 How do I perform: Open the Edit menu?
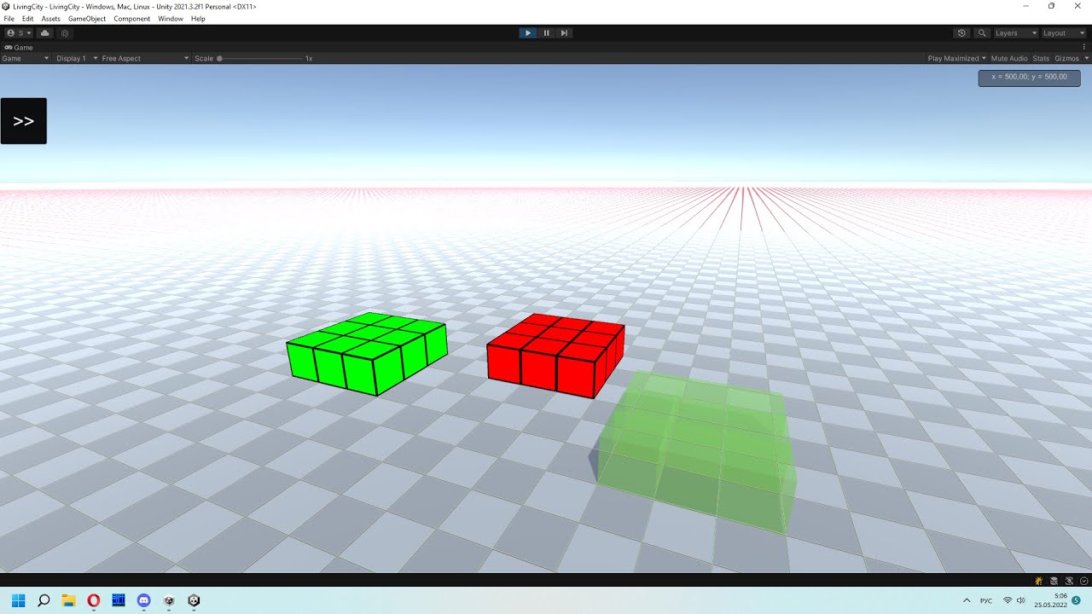click(28, 19)
